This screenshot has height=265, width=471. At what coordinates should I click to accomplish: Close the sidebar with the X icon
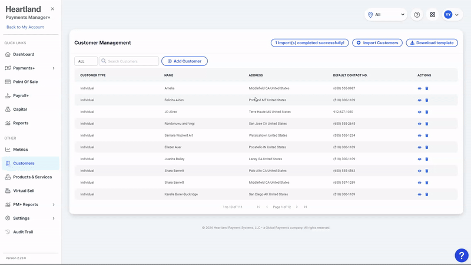[52, 9]
